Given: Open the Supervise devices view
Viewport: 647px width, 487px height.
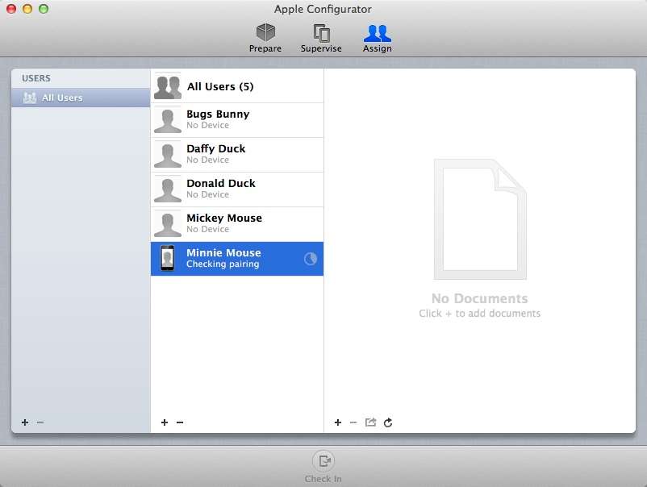Looking at the screenshot, I should pos(321,35).
